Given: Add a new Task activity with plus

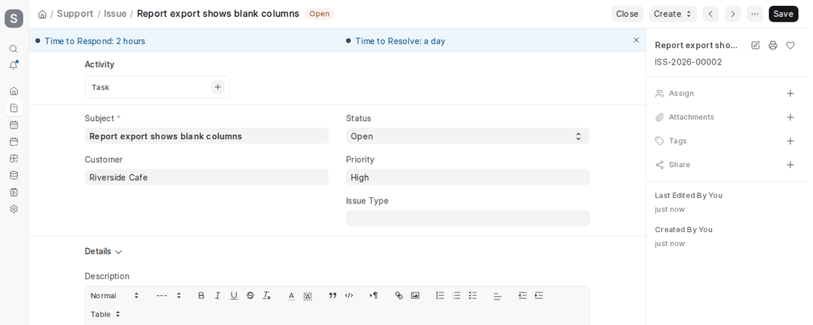Looking at the screenshot, I should [x=218, y=87].
